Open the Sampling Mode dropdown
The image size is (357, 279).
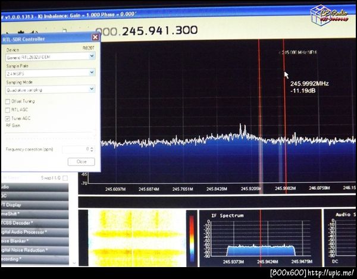[51, 89]
